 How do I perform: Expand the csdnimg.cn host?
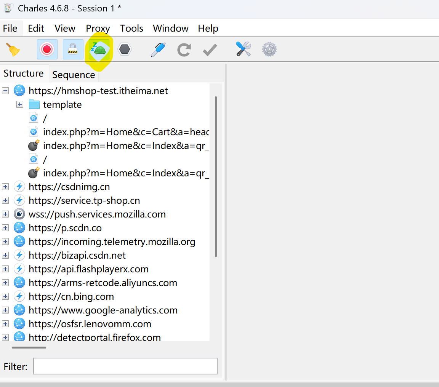click(5, 187)
